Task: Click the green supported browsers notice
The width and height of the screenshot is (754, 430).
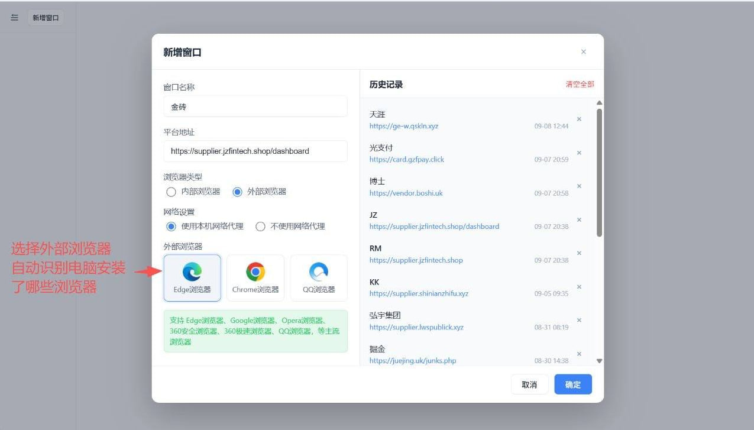Action: [x=255, y=331]
